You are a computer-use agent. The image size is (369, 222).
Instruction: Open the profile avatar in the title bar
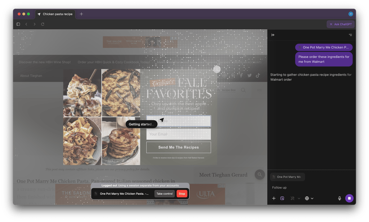click(x=350, y=14)
